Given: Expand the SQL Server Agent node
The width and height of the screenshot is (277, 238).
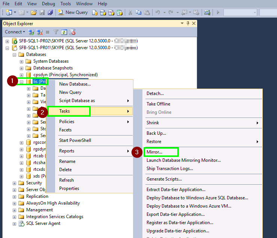Looking at the screenshot, I should (15, 224).
